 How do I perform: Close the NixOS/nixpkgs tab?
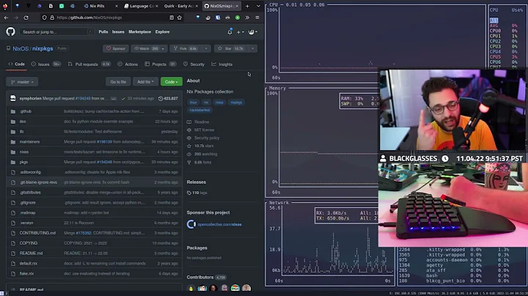237,6
